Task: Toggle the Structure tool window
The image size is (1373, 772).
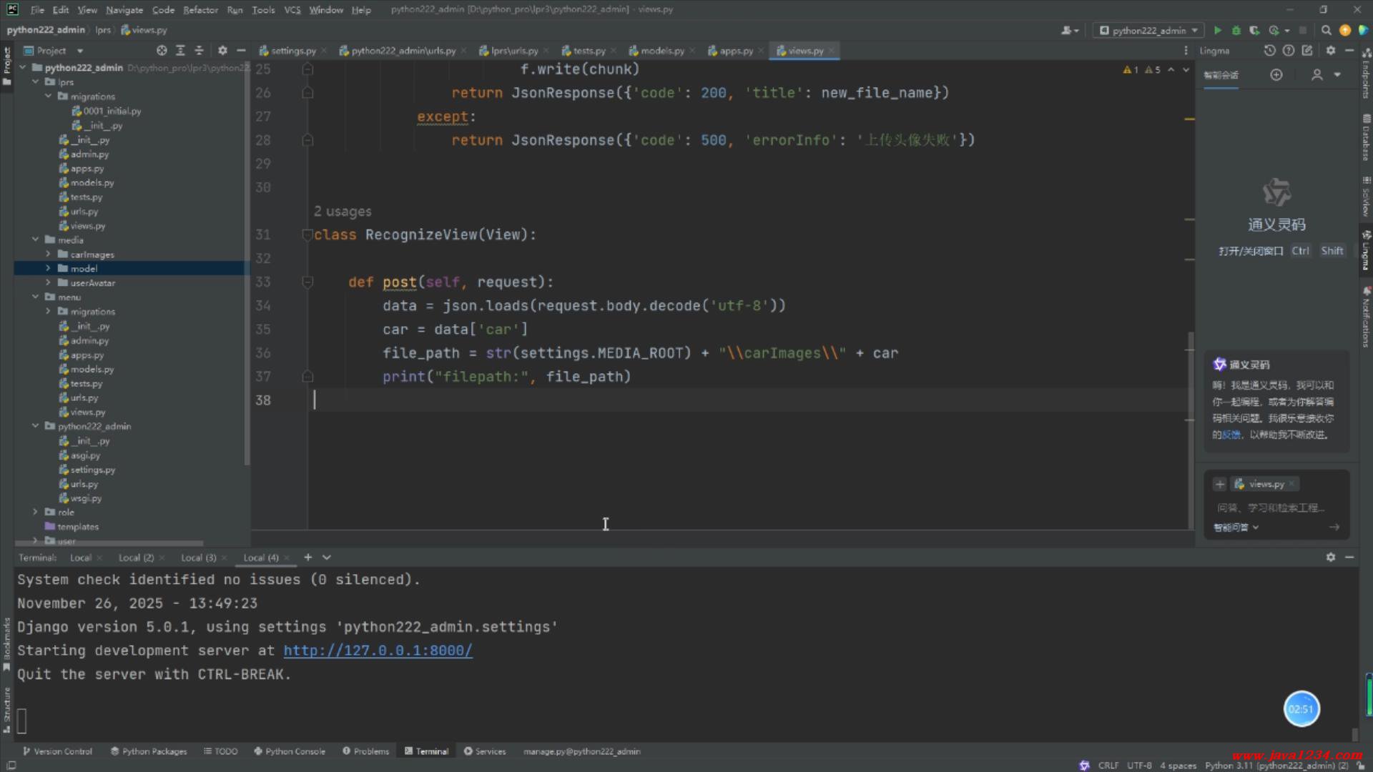Action: (7, 708)
